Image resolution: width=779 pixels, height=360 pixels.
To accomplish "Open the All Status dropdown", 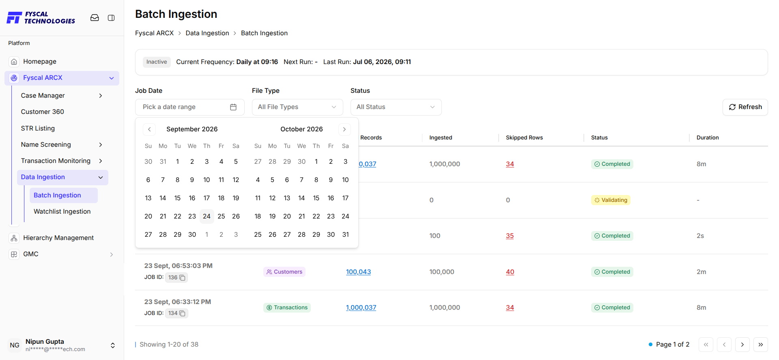I will click(396, 107).
